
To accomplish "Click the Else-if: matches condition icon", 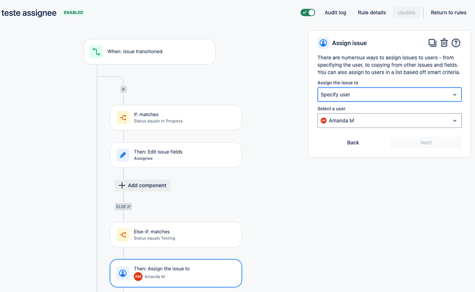I will click(123, 235).
